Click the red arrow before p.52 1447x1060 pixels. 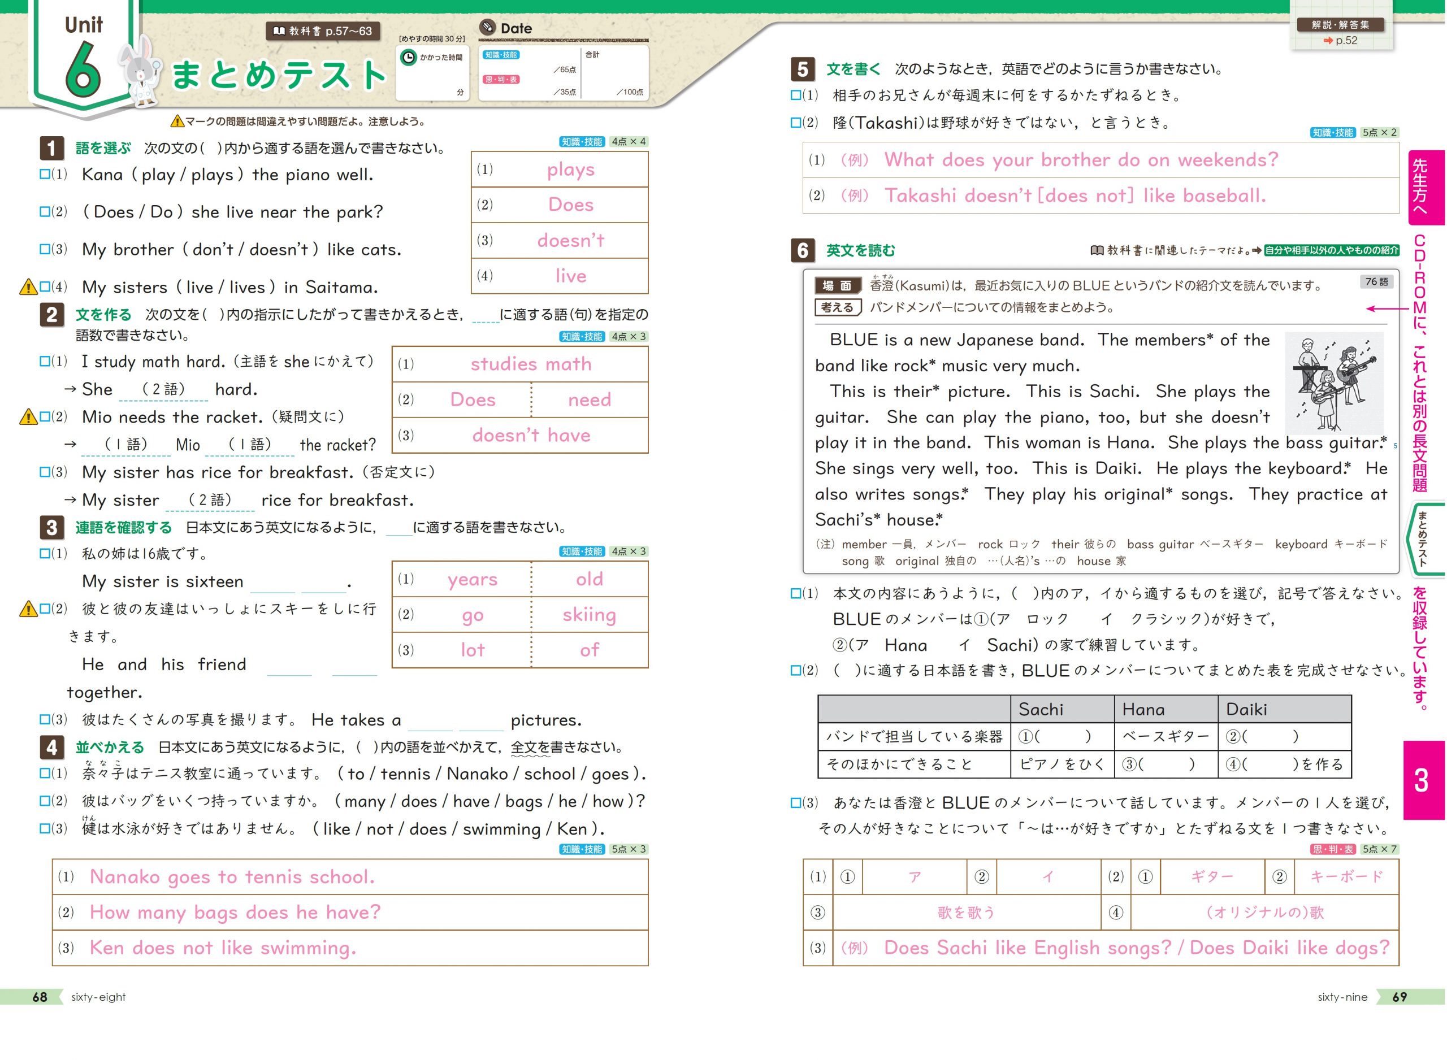[1328, 41]
